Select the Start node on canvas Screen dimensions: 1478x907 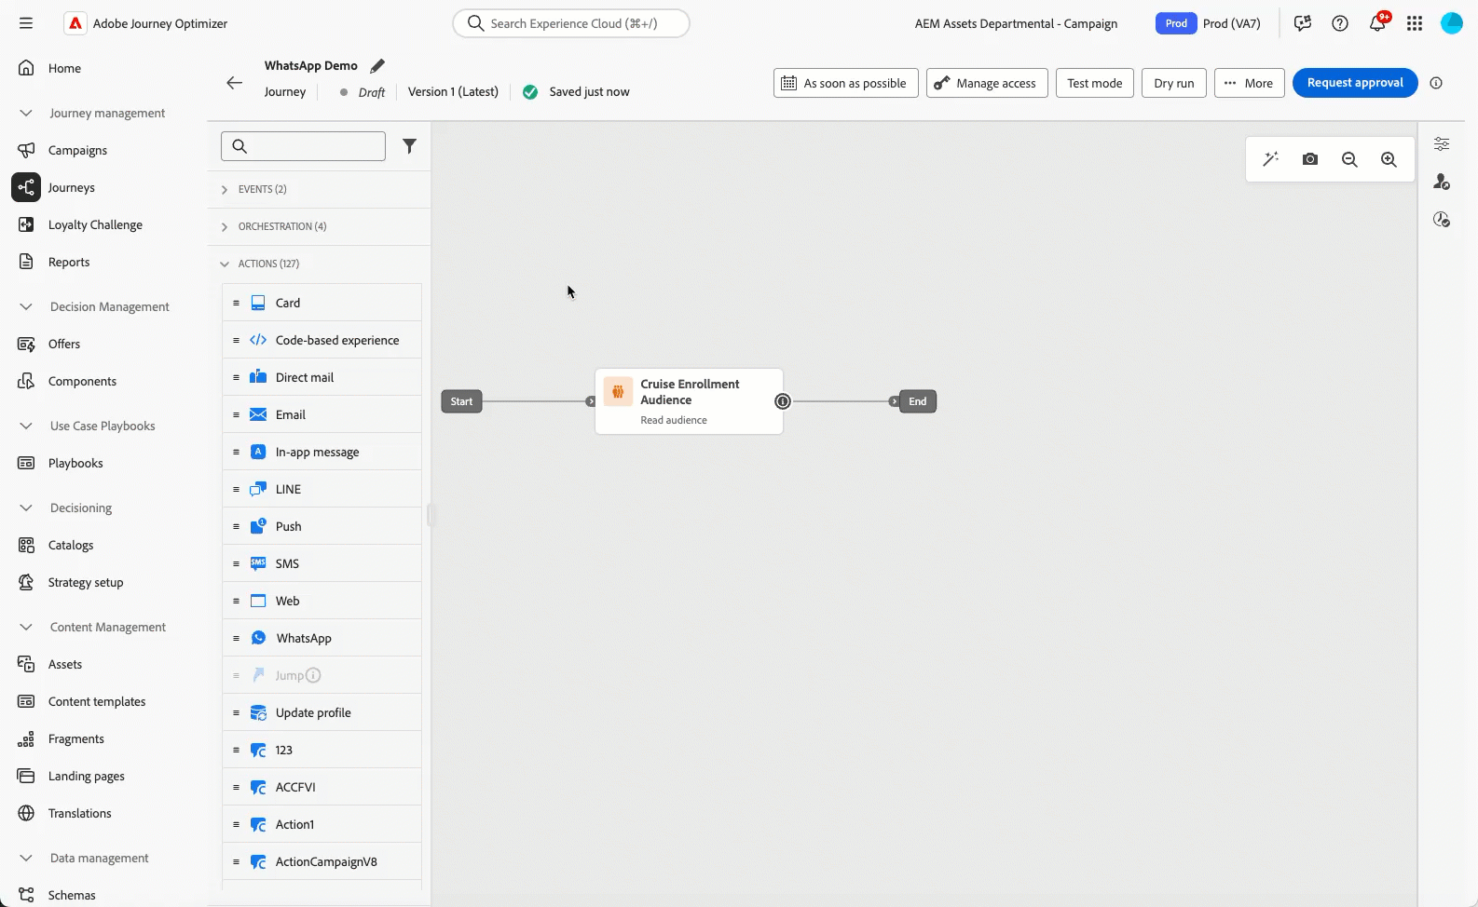461,401
